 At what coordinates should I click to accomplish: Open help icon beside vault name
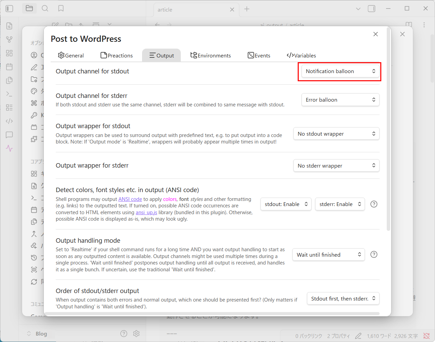[124, 334]
